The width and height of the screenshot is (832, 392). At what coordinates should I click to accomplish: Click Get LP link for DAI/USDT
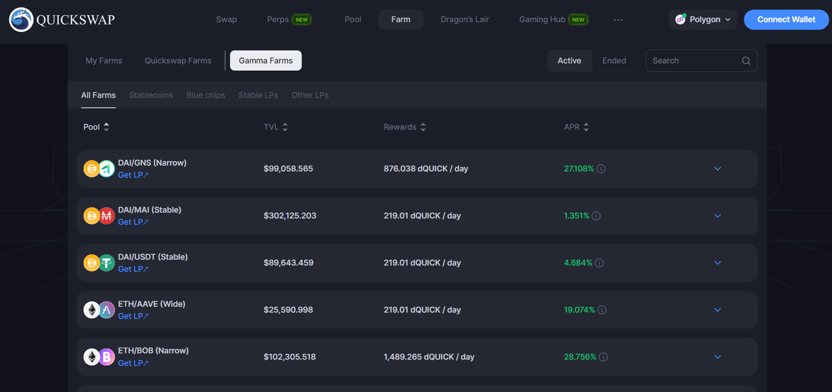(133, 269)
